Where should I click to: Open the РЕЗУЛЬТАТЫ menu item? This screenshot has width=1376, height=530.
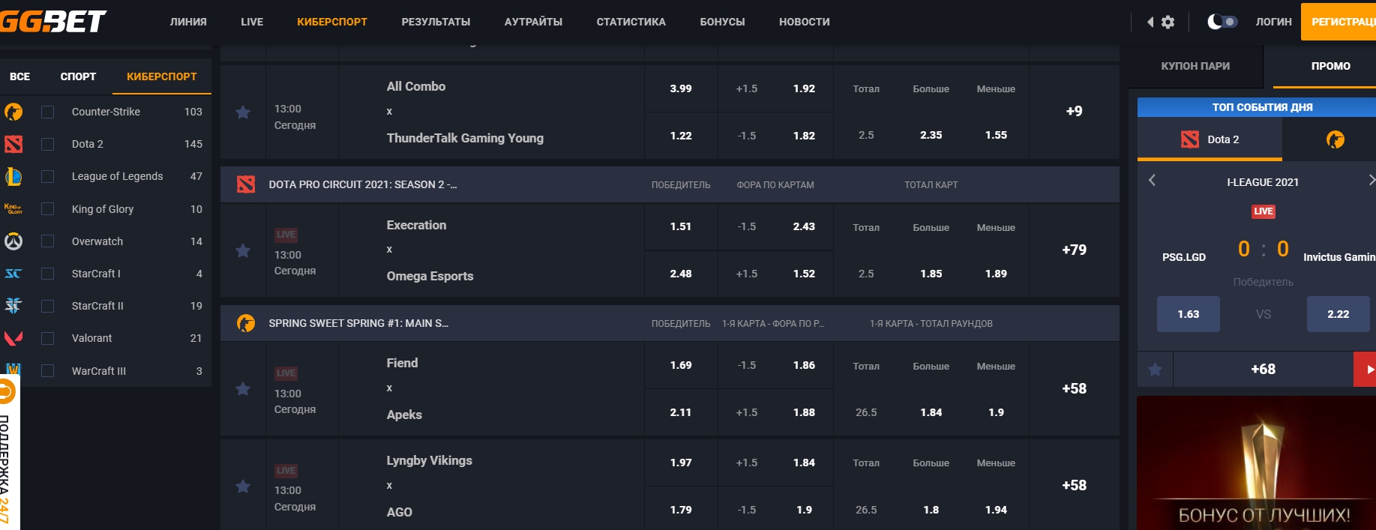click(436, 22)
